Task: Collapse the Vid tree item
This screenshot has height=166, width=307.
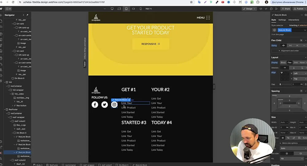Action: 5,82
